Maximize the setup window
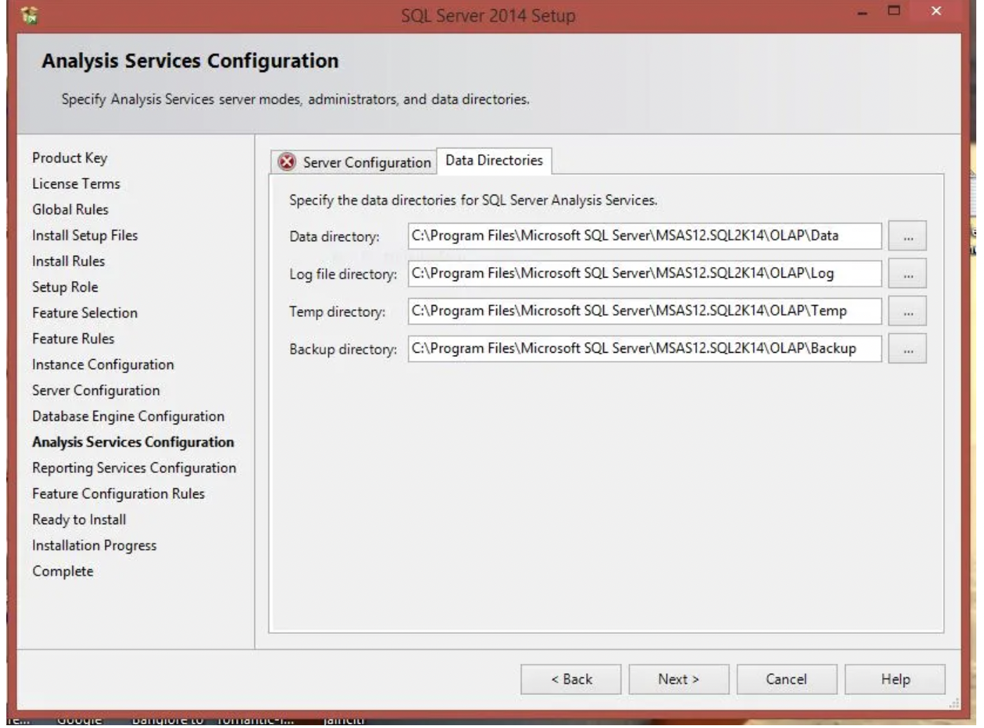The height and width of the screenshot is (728, 984). pyautogui.click(x=894, y=11)
